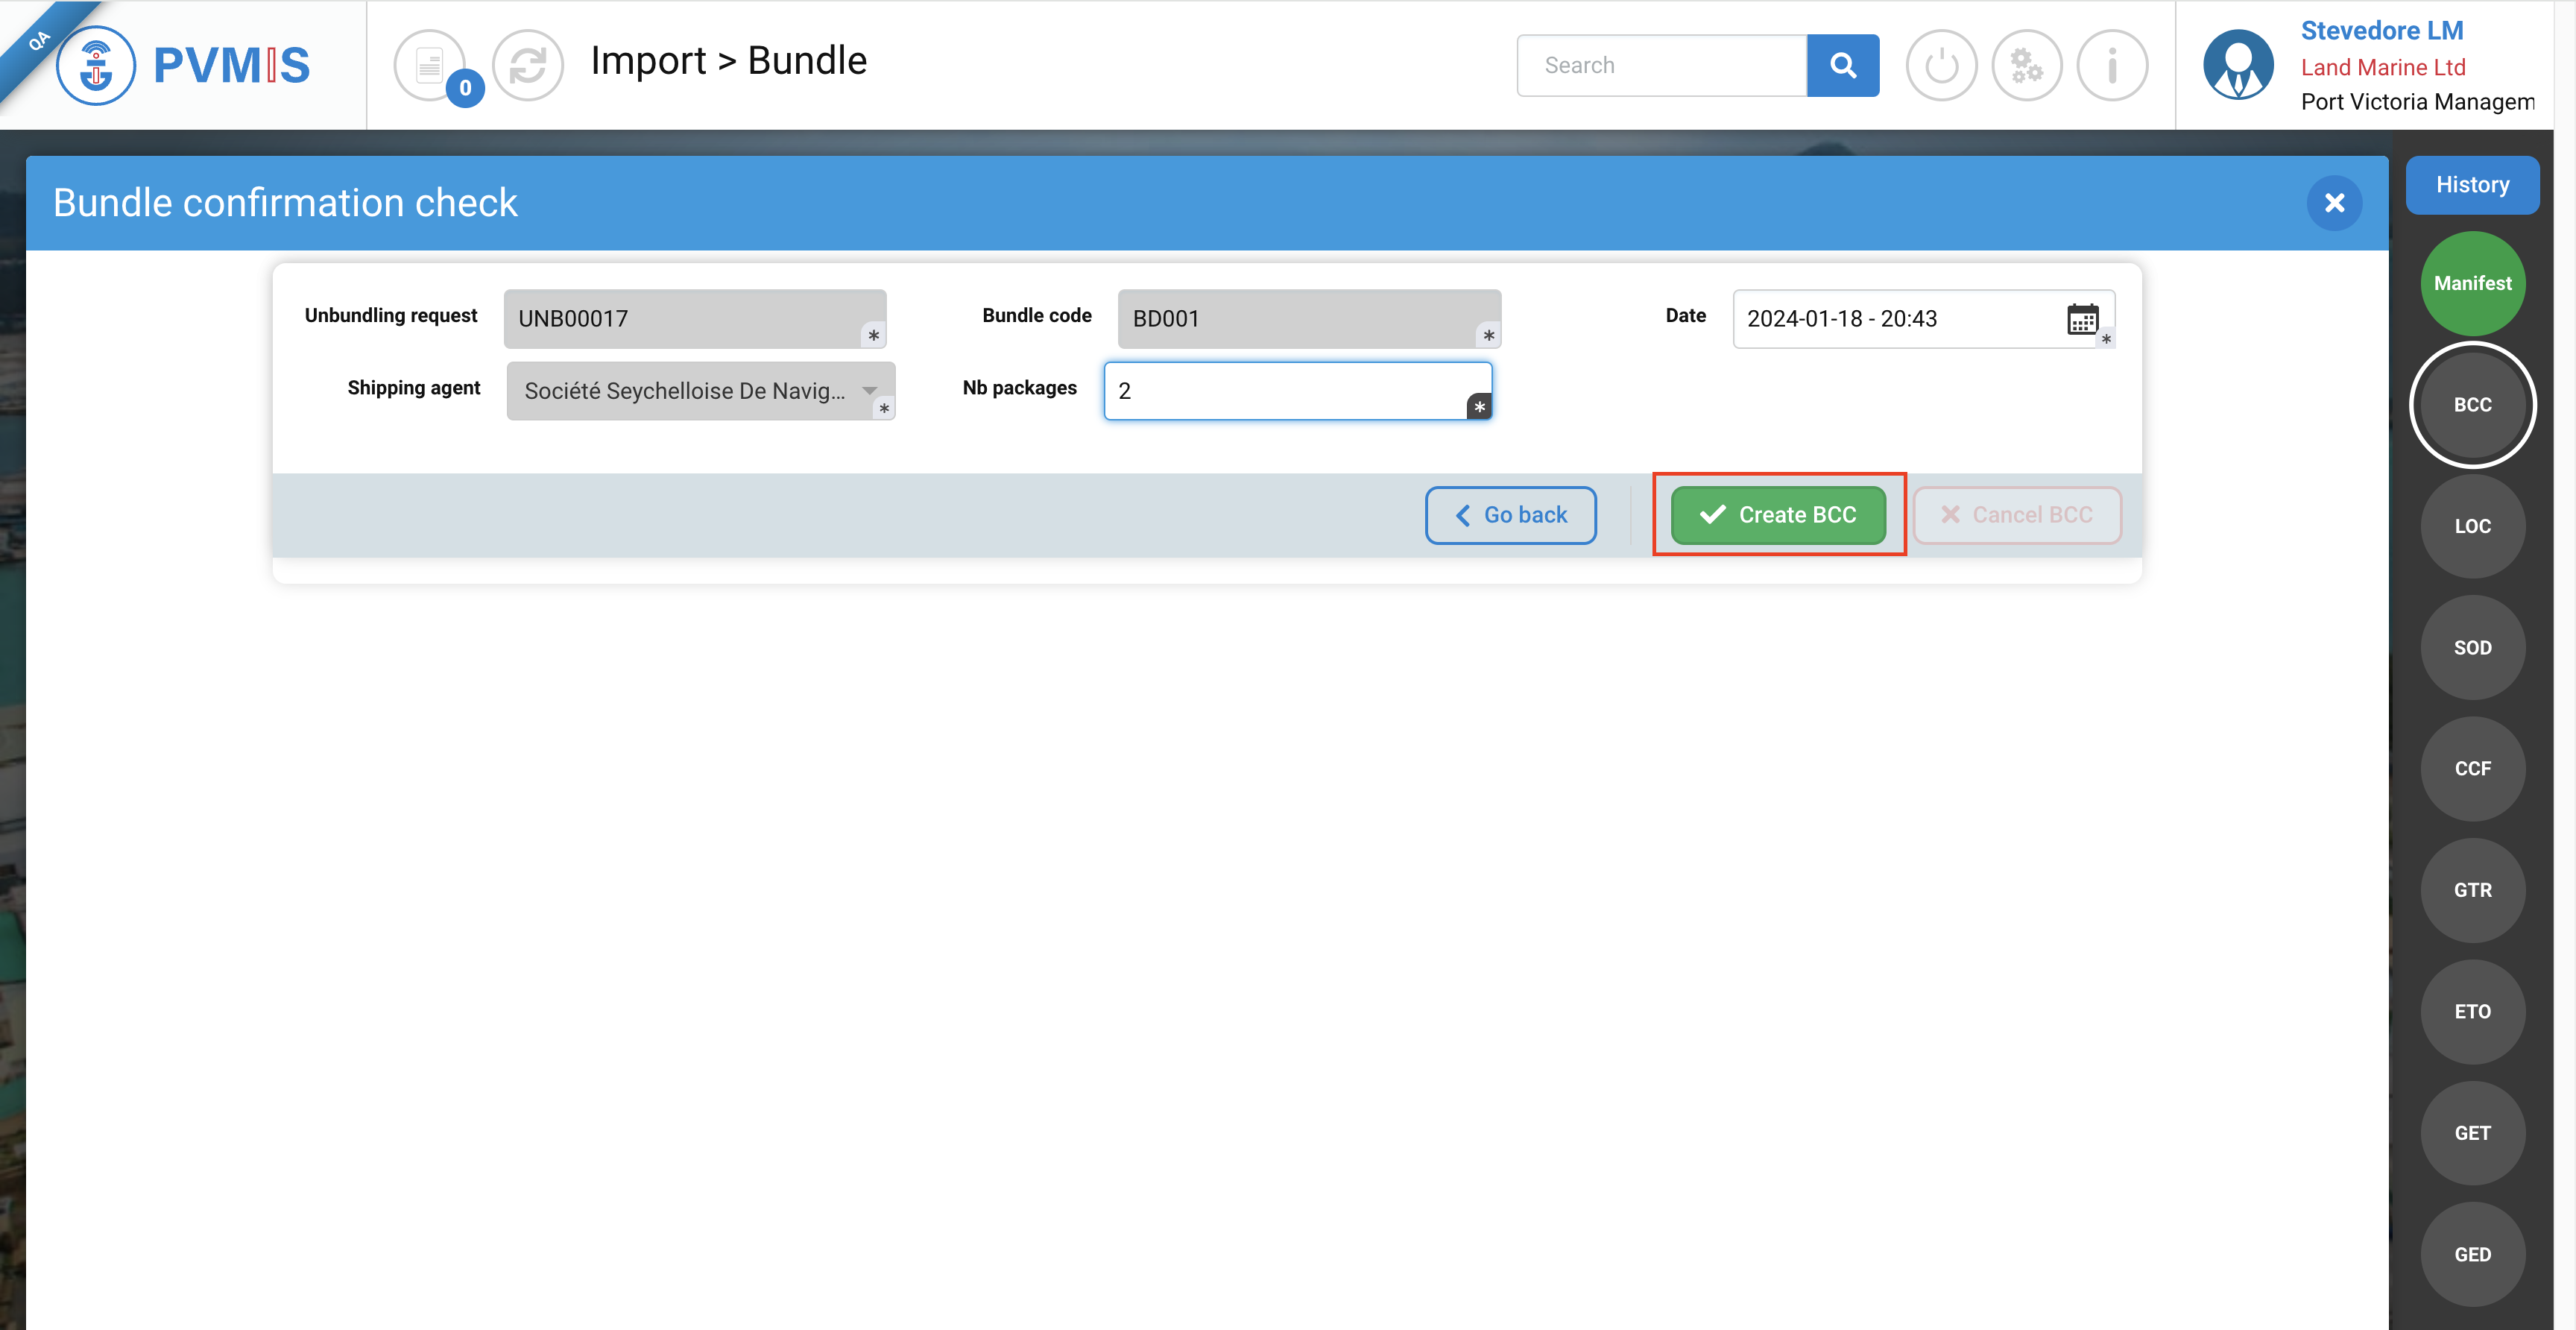Click the power logout icon

[1941, 66]
